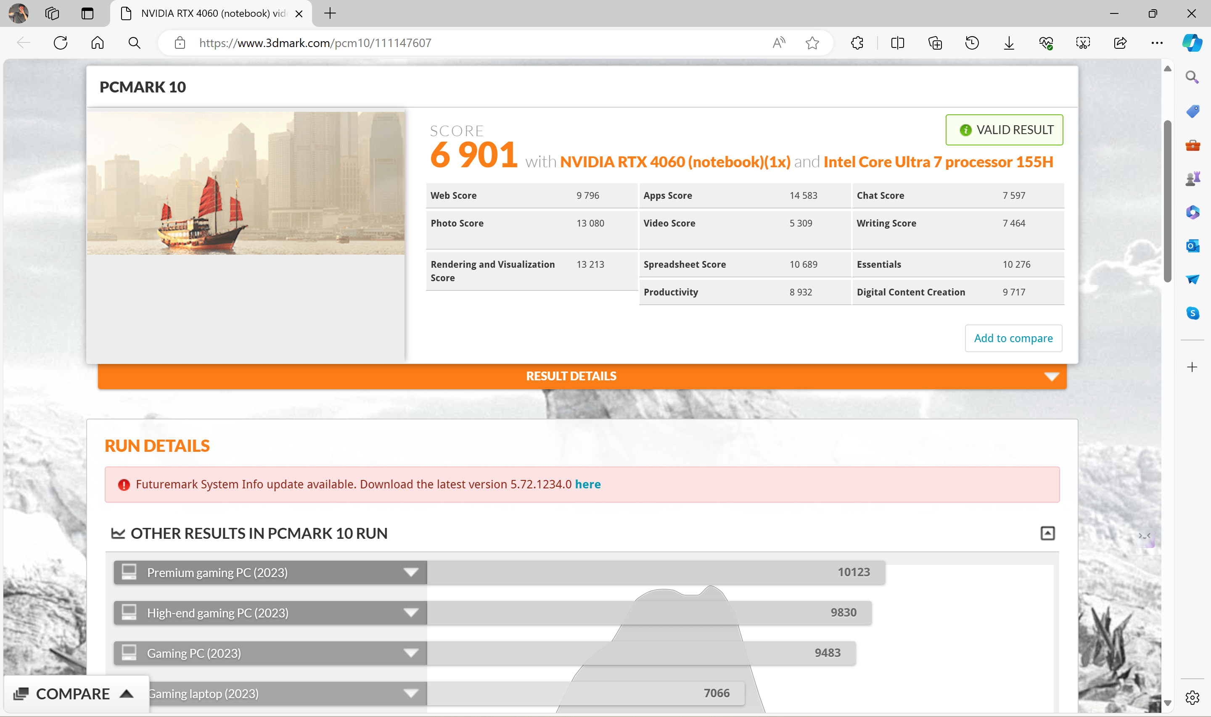Open Copilot sidebar icon
This screenshot has width=1211, height=717.
point(1192,43)
